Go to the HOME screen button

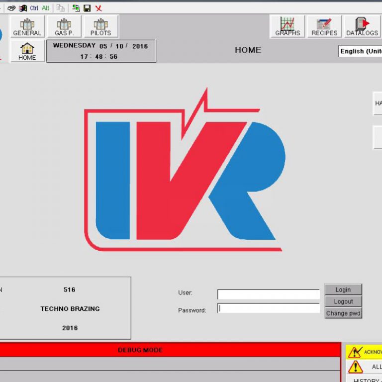click(x=27, y=51)
